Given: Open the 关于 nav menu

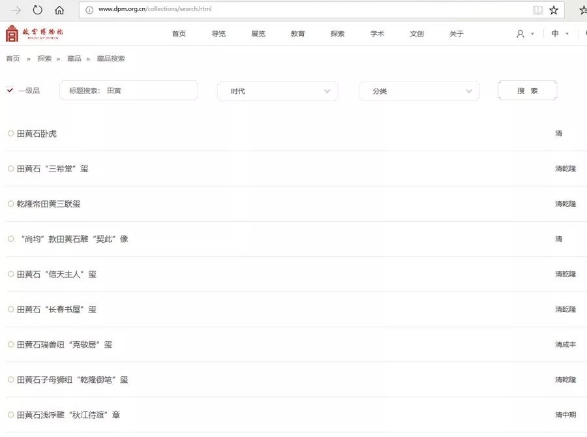Looking at the screenshot, I should pos(457,34).
